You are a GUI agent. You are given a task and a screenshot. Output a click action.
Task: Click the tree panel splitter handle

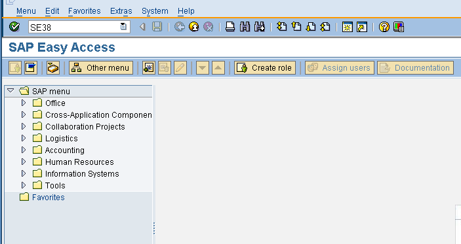pos(154,228)
